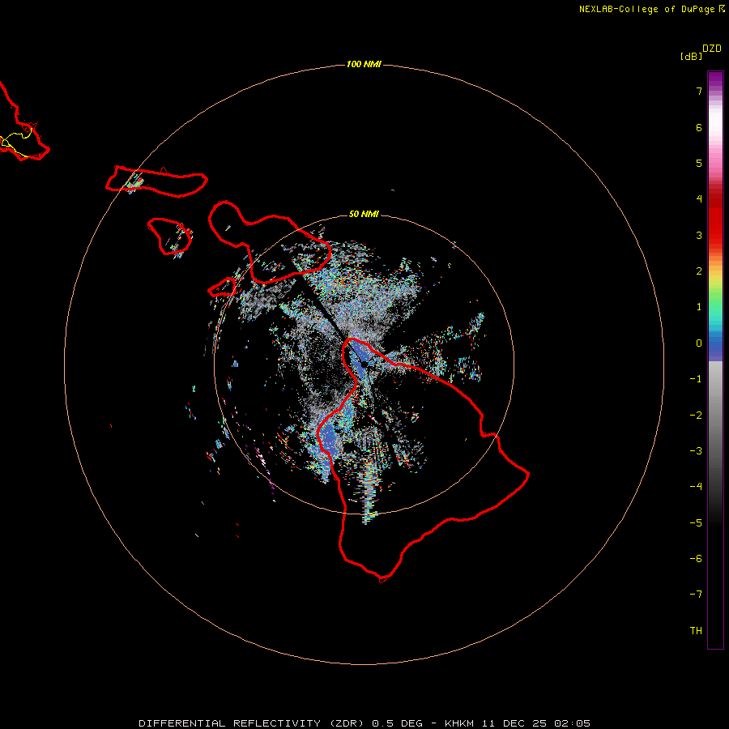Screen dimensions: 729x729
Task: Click the 0 value on the color scale
Action: [699, 343]
